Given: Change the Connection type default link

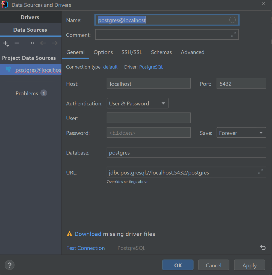Looking at the screenshot, I should (x=110, y=67).
